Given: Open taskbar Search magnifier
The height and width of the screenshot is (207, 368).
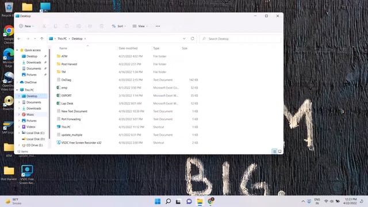Looking at the screenshot, I should coord(168,201).
